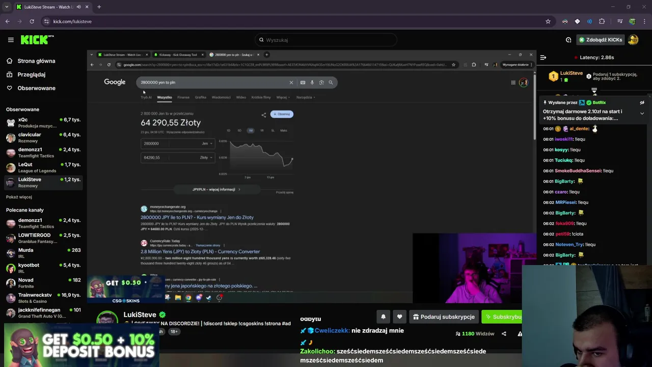Click the green KICK logo
The width and height of the screenshot is (652, 367).
pos(37,40)
